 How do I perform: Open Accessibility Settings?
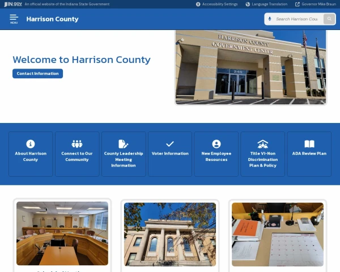pos(217,4)
